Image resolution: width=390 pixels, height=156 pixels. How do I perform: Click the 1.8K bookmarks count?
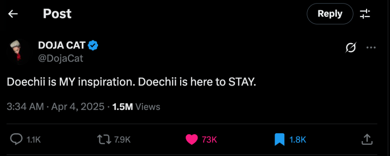click(298, 140)
